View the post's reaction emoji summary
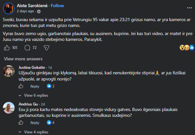Image resolution: width=195 pixels, height=135 pixels. [x=187, y=48]
